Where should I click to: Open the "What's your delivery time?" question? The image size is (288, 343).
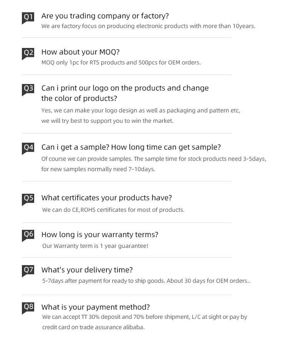tap(87, 270)
